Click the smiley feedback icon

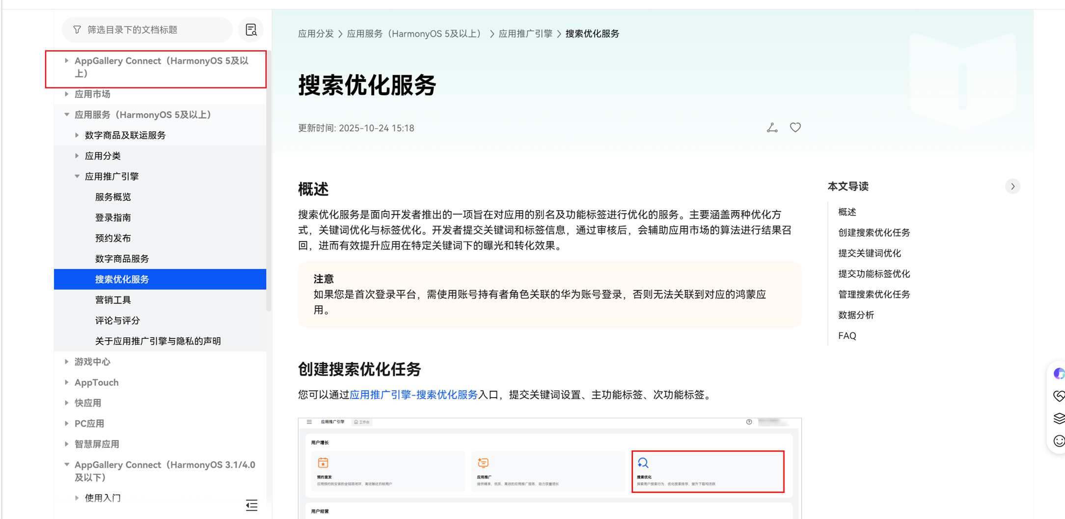tap(1059, 441)
